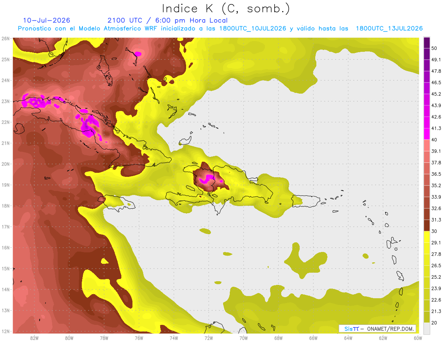The width and height of the screenshot is (444, 343).
Task: Click the '49.1' colorbar label
Action: coord(436,60)
